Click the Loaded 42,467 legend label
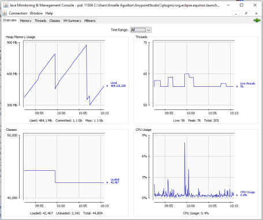263x220 pixels. pyautogui.click(x=115, y=181)
